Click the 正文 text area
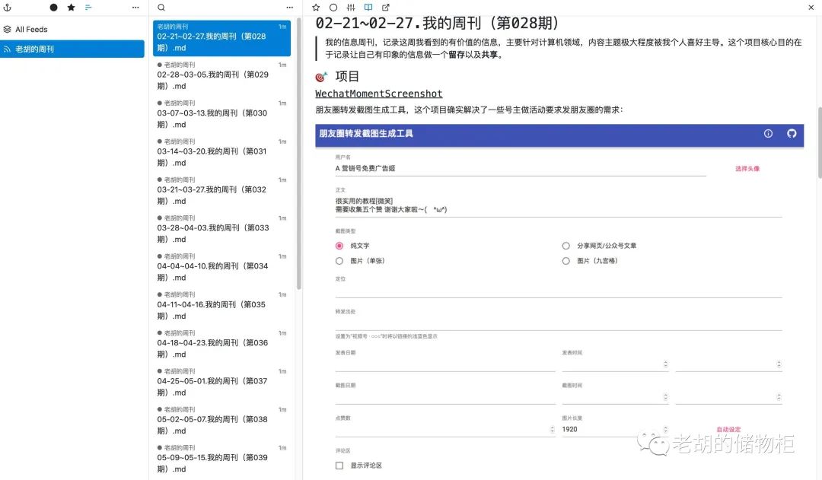The image size is (822, 480). (x=559, y=205)
